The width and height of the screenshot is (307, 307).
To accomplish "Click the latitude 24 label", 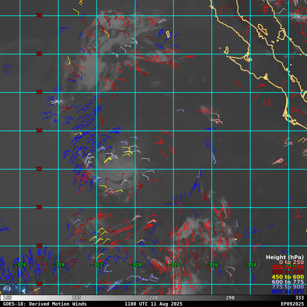I will (39, 130).
